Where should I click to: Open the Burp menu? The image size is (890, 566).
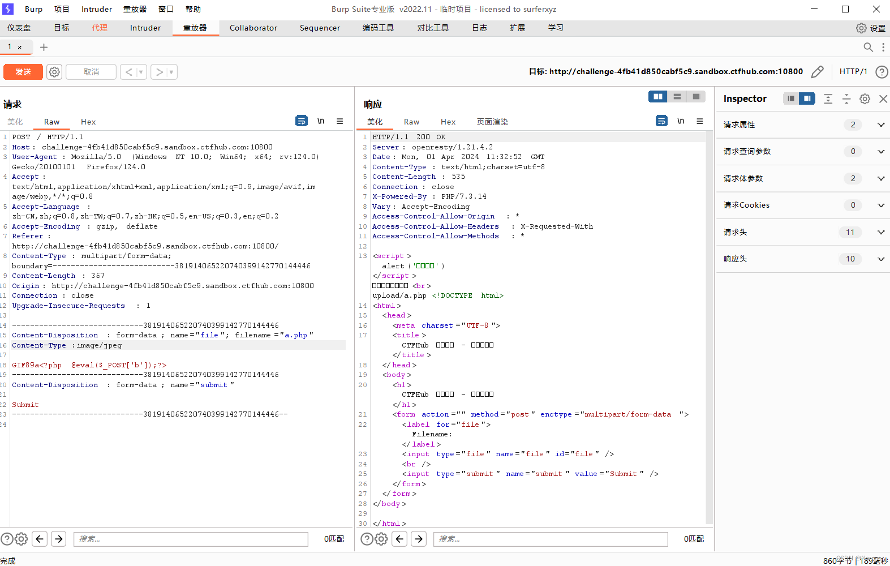coord(33,9)
